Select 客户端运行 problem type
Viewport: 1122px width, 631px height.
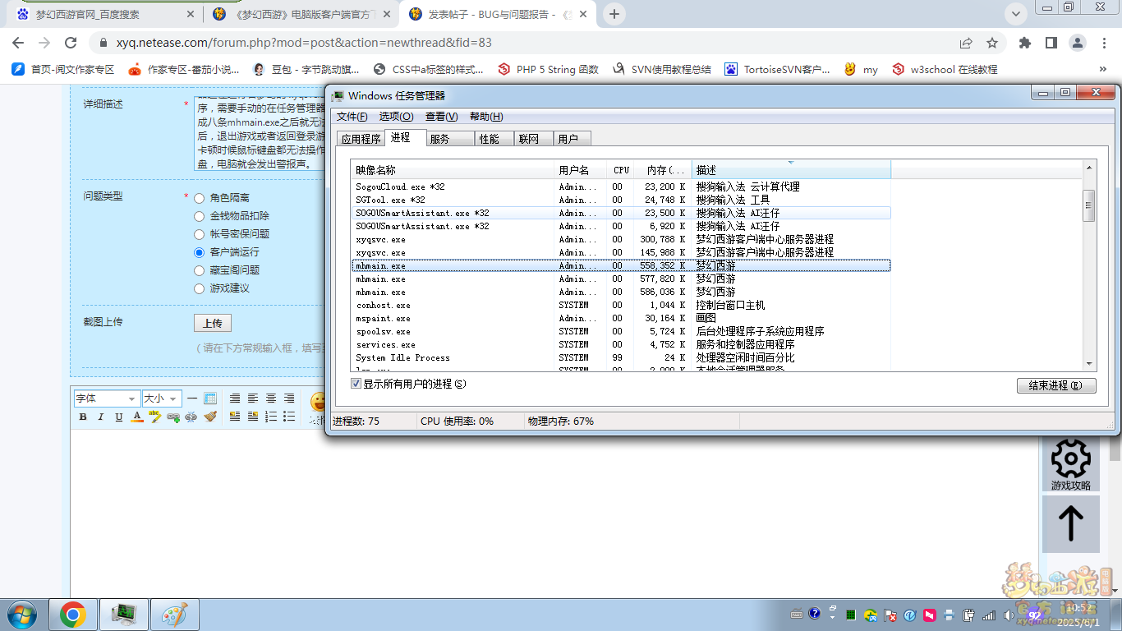(x=199, y=252)
